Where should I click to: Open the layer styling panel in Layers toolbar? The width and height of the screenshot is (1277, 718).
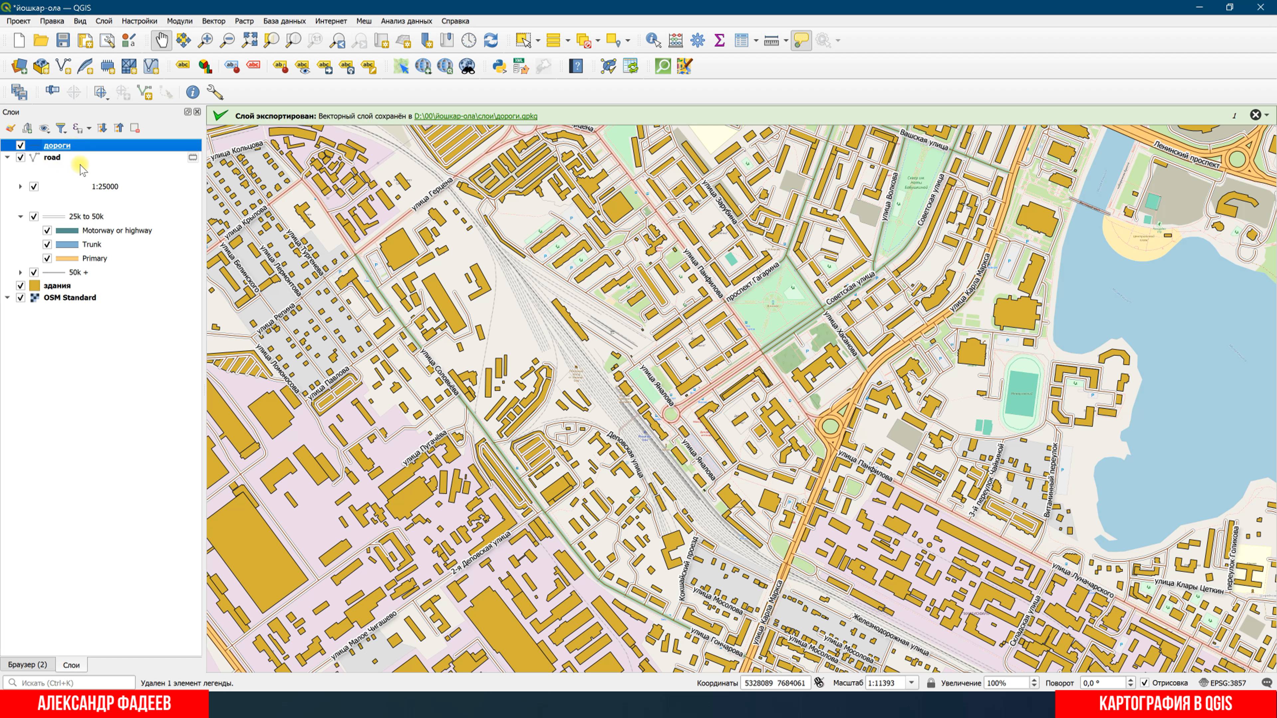coord(9,128)
